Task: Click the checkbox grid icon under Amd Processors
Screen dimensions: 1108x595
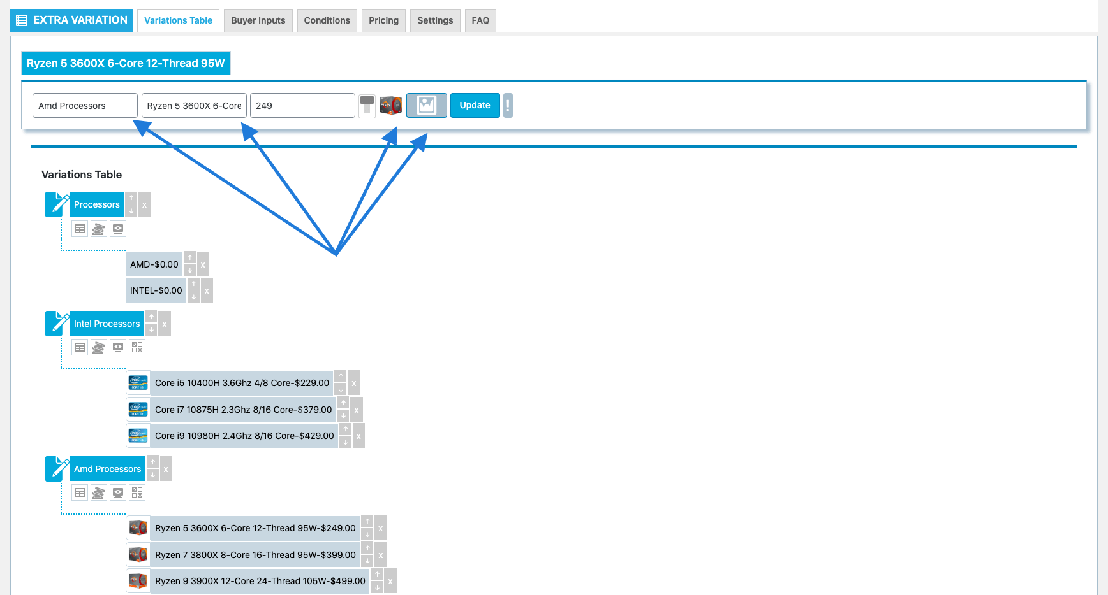Action: 137,492
